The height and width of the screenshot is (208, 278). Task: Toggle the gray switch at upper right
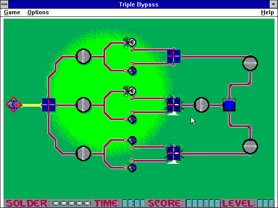click(250, 63)
